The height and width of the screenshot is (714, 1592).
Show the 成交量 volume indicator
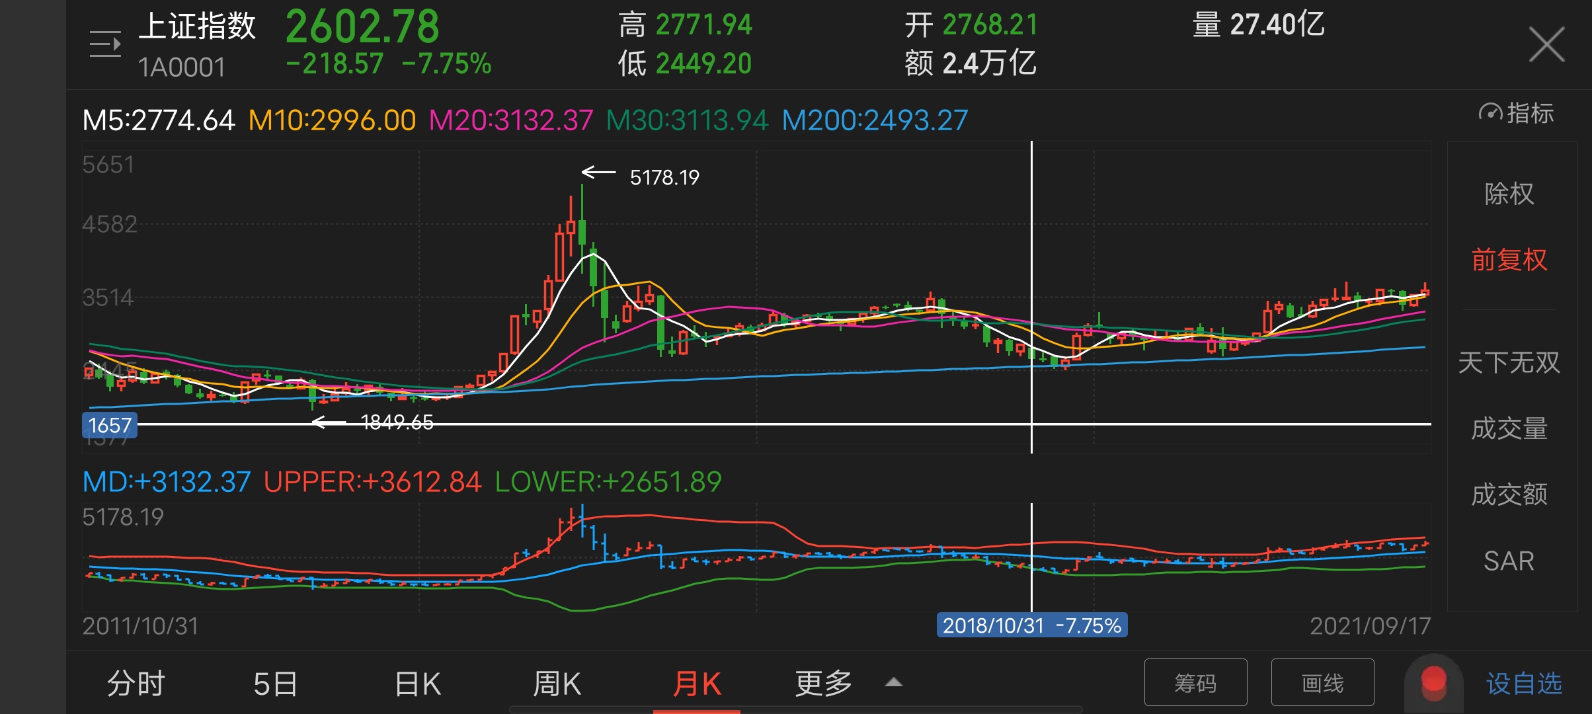point(1510,428)
